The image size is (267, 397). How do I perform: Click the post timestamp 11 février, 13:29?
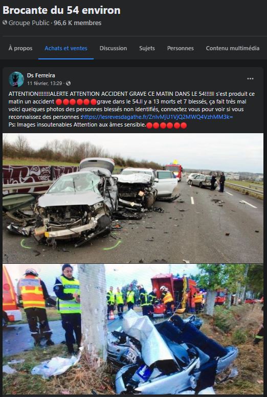(44, 83)
